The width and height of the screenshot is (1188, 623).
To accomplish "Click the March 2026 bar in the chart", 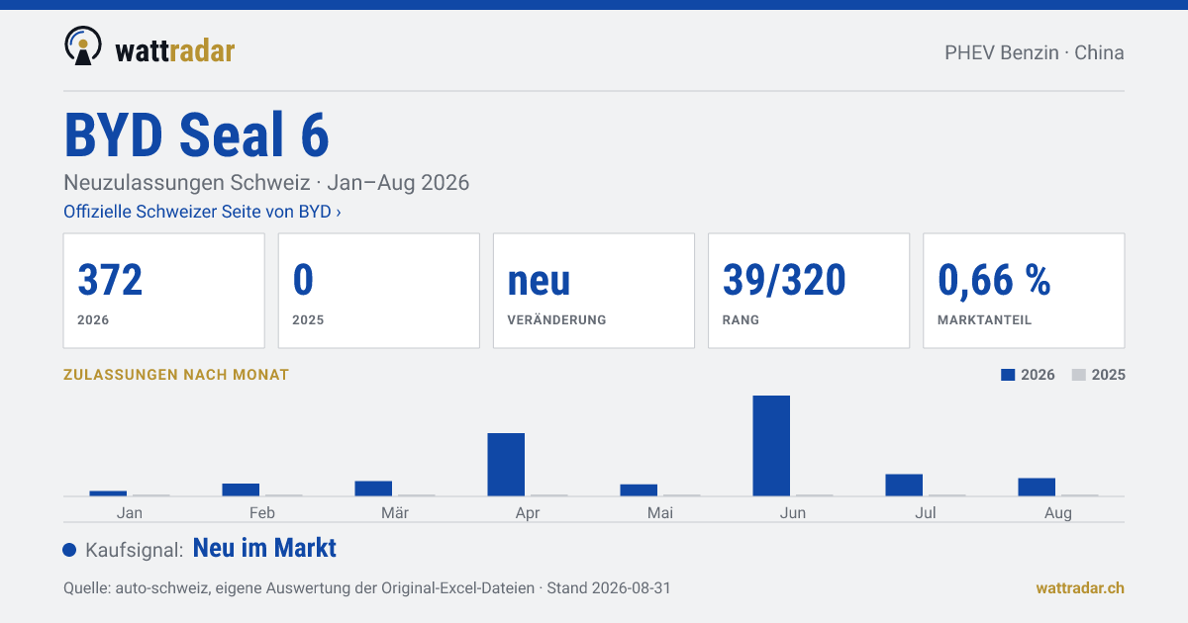I will (373, 489).
